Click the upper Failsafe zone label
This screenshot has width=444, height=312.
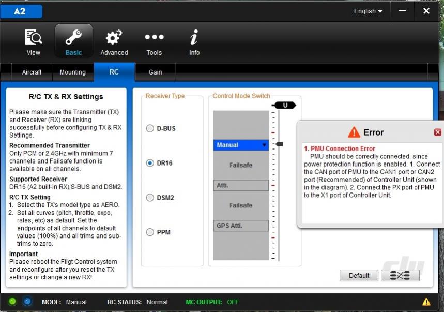[241, 165]
